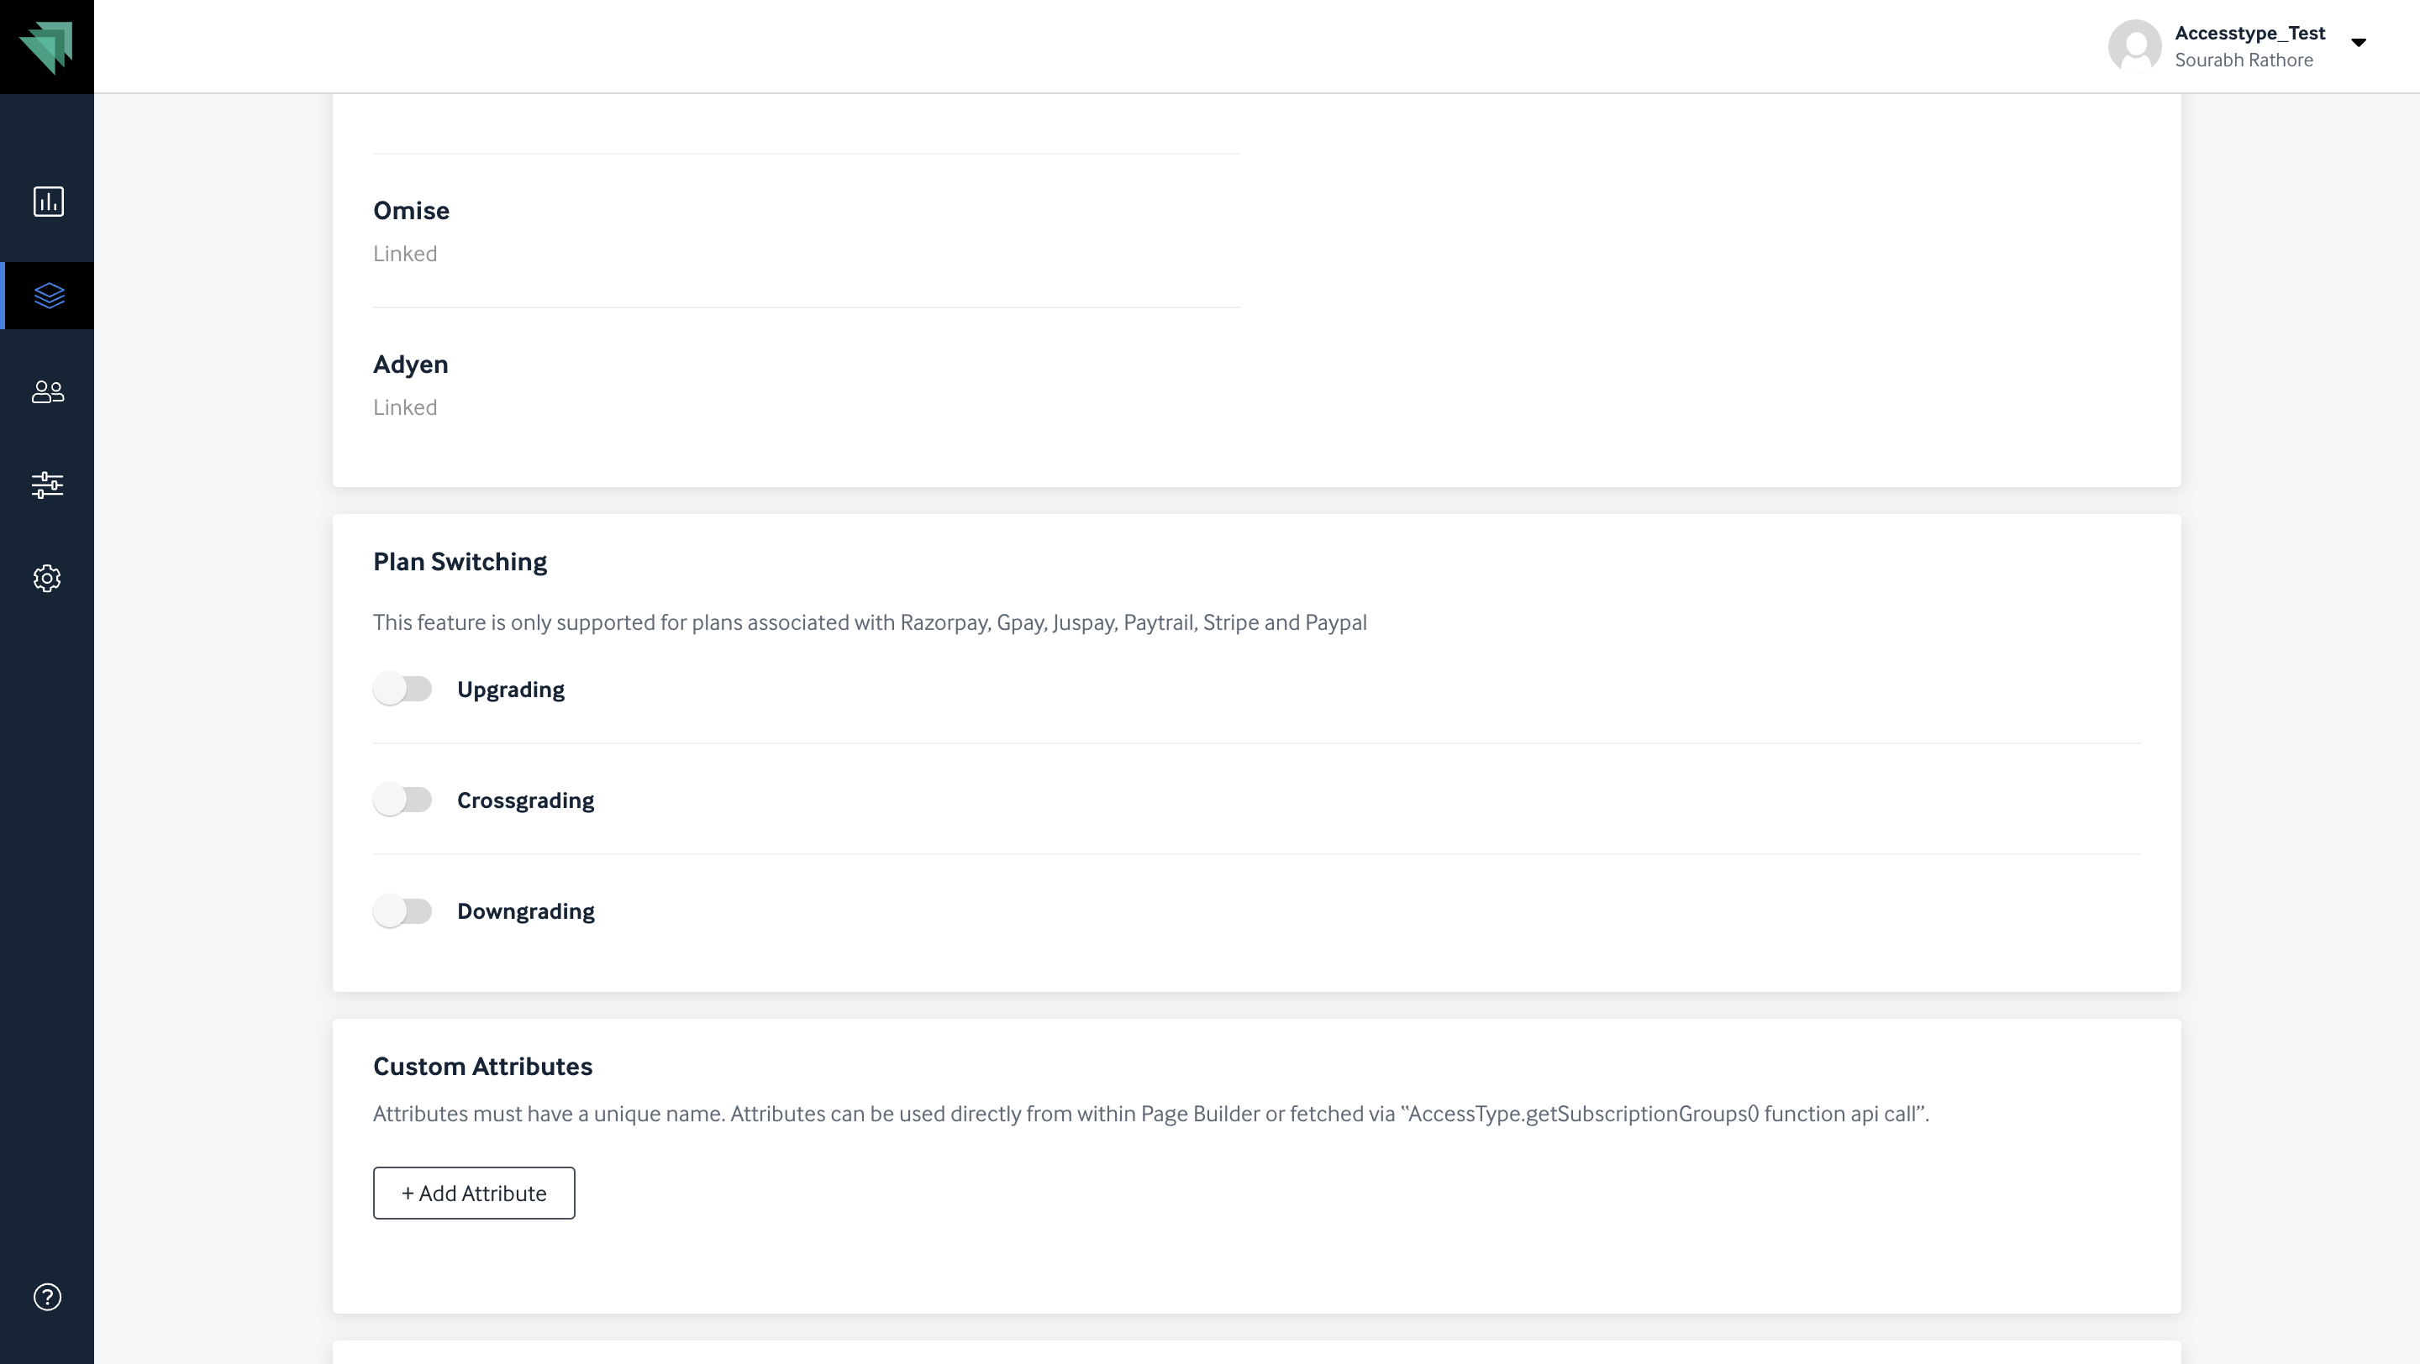Viewport: 2420px width, 1364px height.
Task: Click the user profile avatar icon
Action: coord(2136,45)
